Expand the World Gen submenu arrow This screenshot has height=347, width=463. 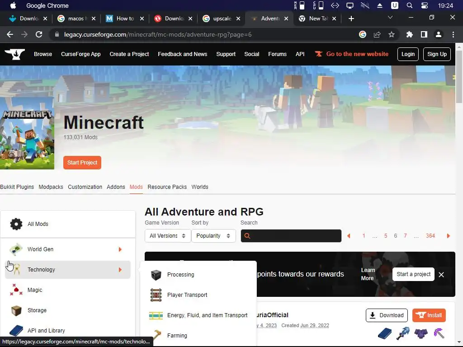(x=120, y=249)
